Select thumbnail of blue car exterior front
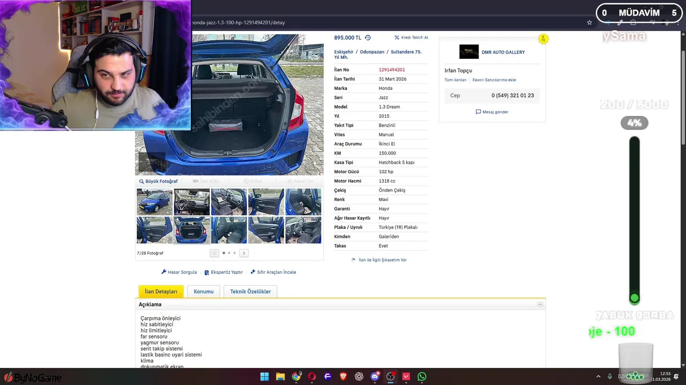Screen dimensions: 686x385 [x=154, y=202]
